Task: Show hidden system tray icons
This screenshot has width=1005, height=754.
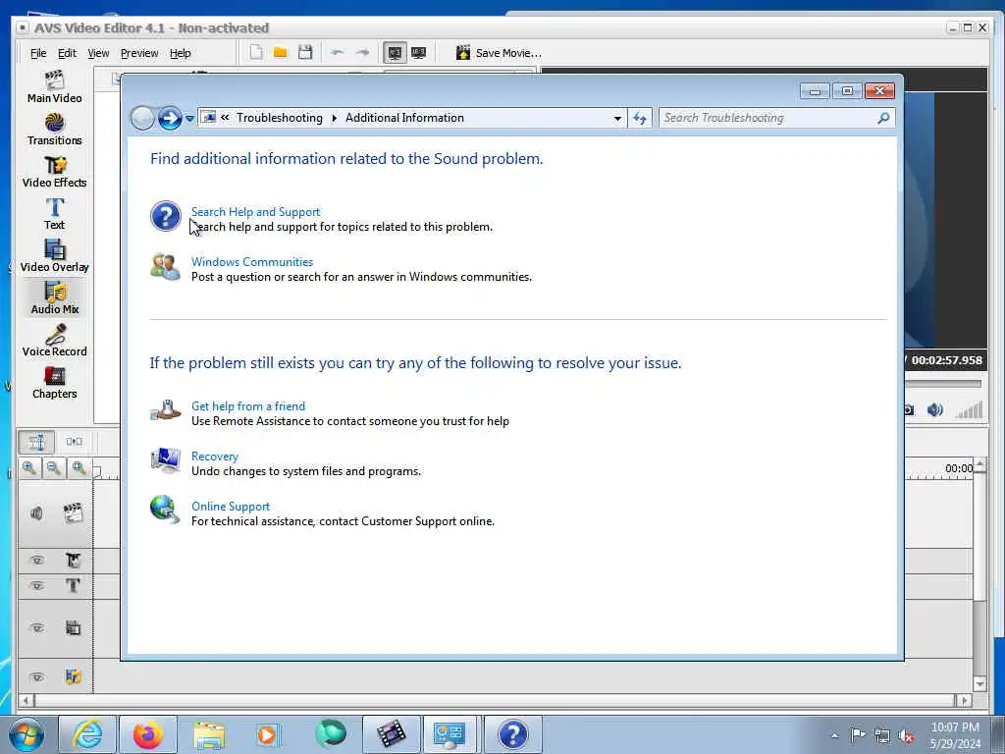Action: tap(834, 735)
